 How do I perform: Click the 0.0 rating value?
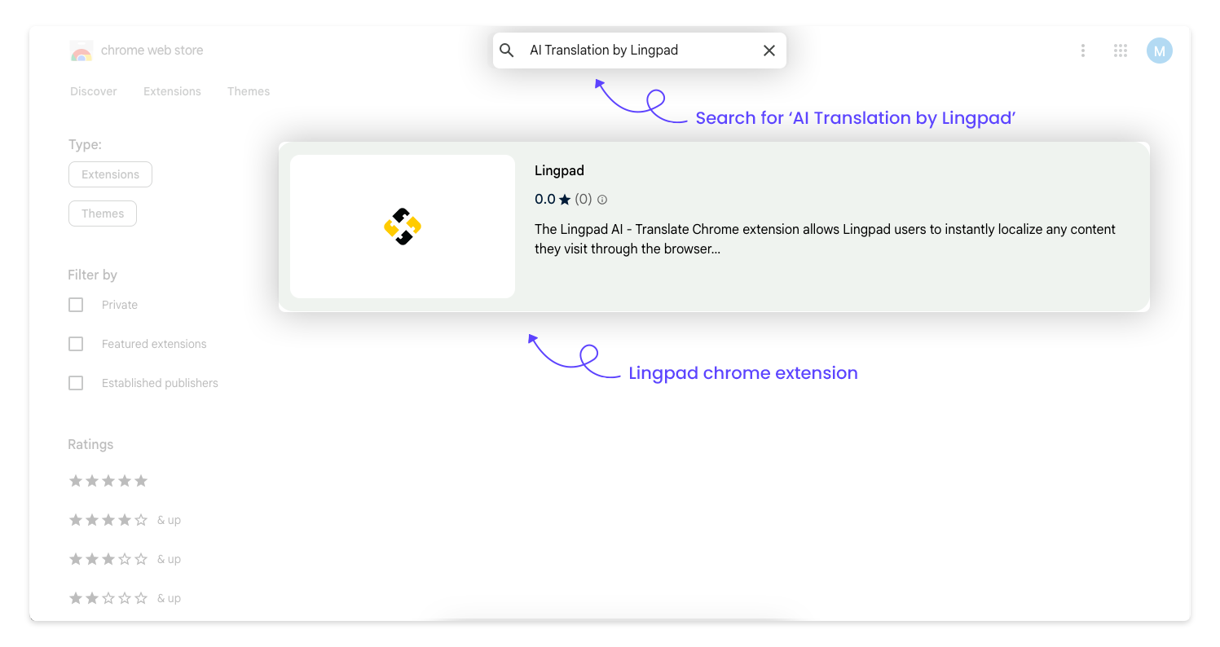[545, 200]
